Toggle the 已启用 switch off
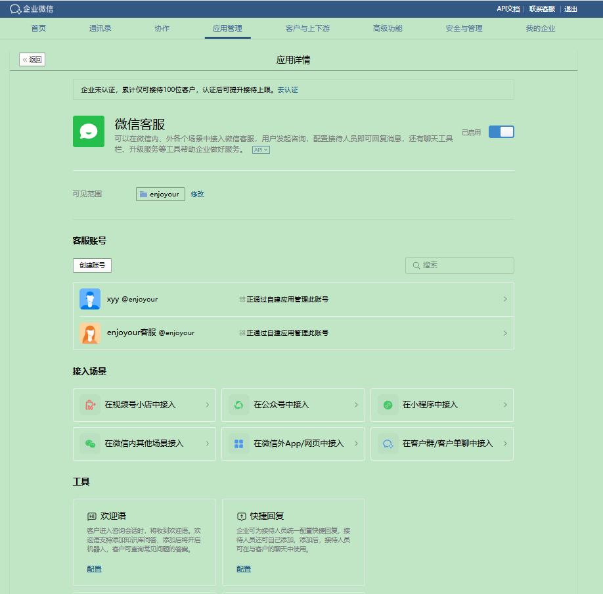Image resolution: width=603 pixels, height=594 pixels. pyautogui.click(x=501, y=131)
